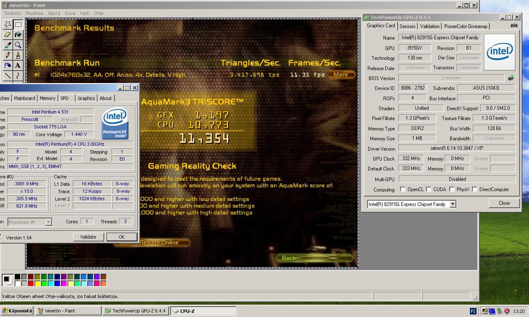Open the GPU selection dropdown in GPU-Z
The width and height of the screenshot is (529, 317).
point(453,204)
